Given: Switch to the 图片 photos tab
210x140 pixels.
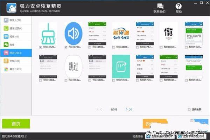Looking at the screenshot, I should click(x=16, y=52).
